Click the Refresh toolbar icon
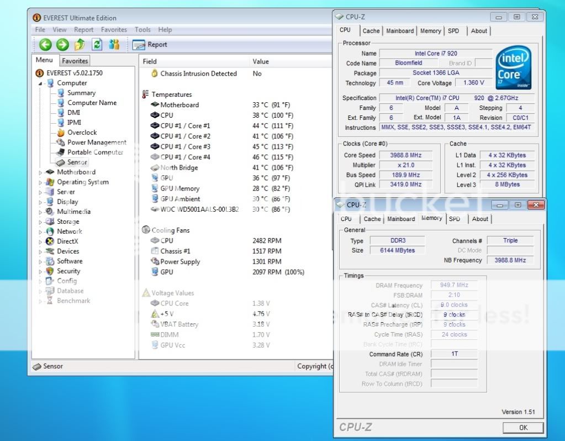 click(97, 45)
